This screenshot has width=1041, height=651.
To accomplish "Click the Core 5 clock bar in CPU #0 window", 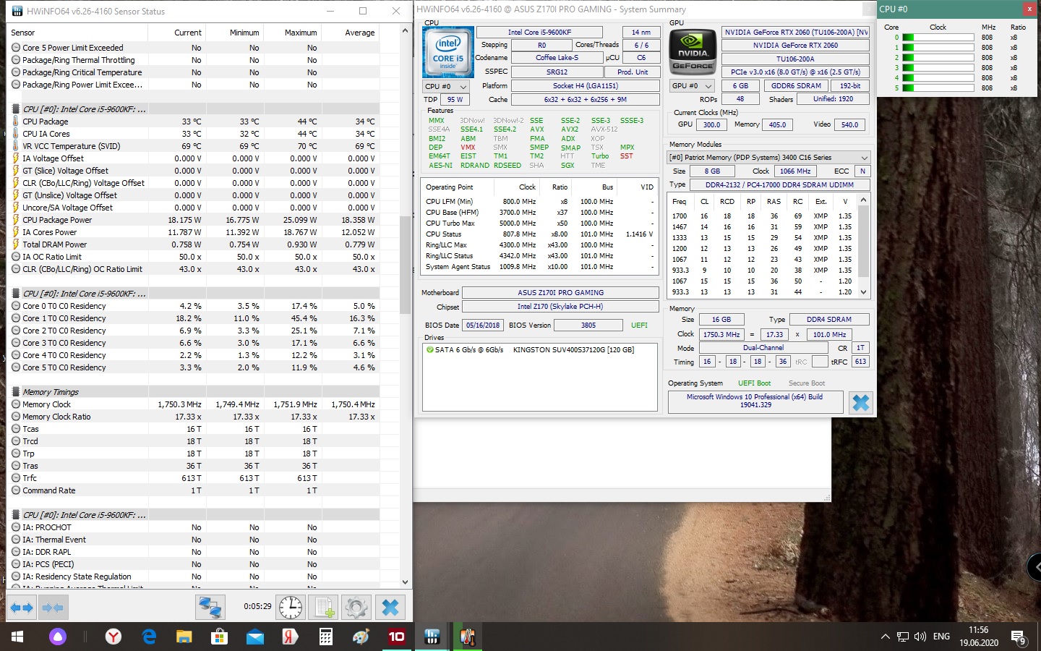I will 938,88.
